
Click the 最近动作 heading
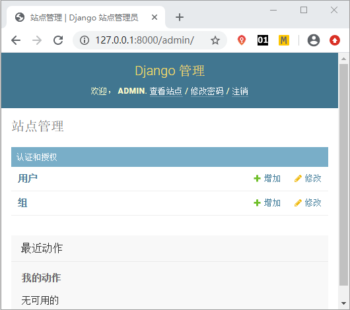click(x=42, y=248)
